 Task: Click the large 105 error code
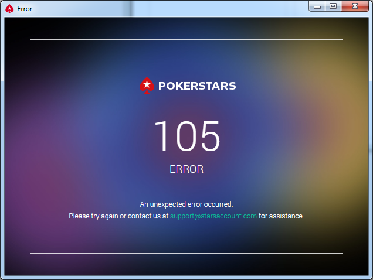(187, 136)
